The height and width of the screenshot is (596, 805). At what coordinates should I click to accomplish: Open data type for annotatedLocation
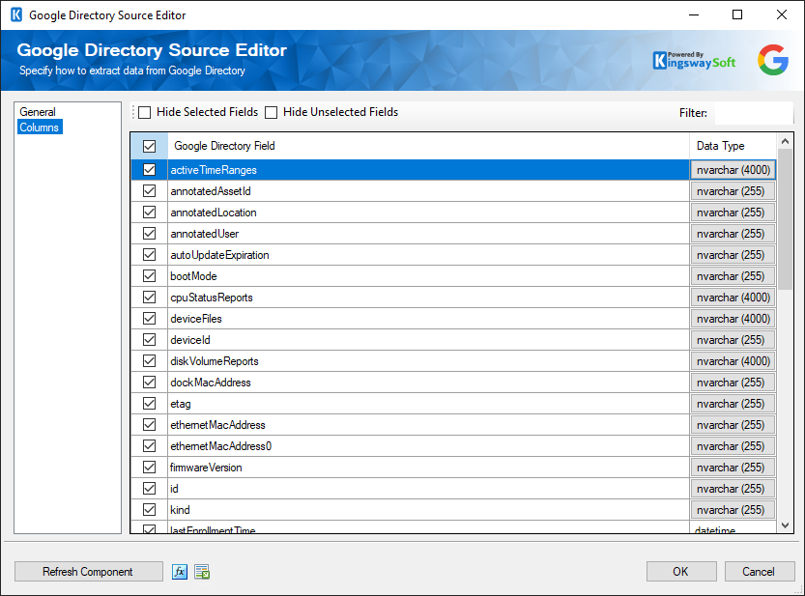733,213
